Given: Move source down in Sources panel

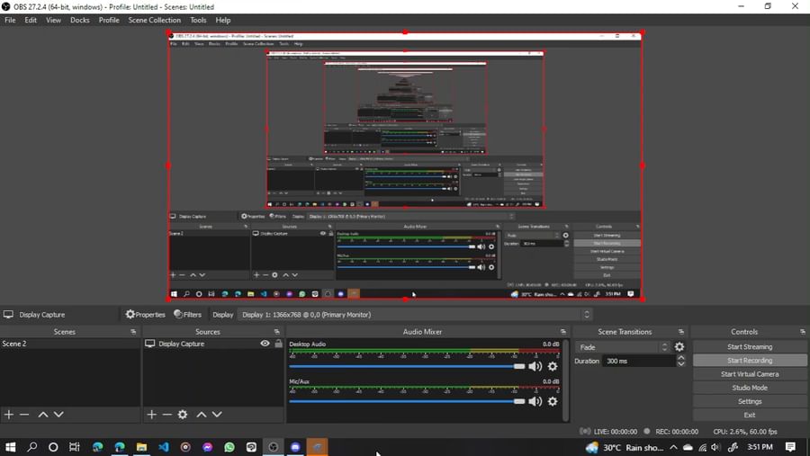Looking at the screenshot, I should pos(217,415).
